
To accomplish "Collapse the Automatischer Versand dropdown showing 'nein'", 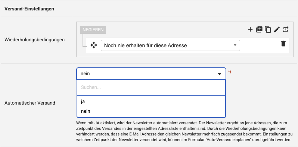I will (151, 74).
